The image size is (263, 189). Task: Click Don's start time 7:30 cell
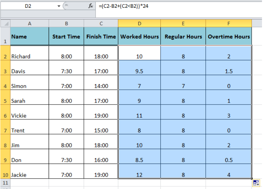(x=66, y=156)
